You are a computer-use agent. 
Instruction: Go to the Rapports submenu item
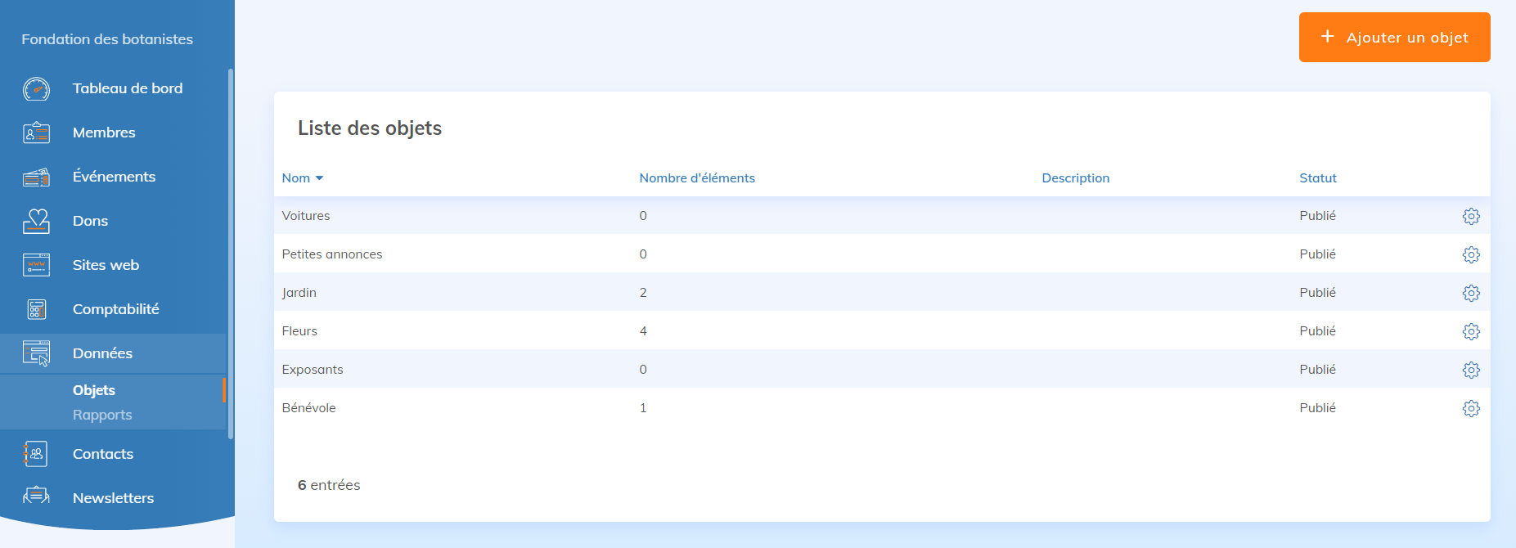(102, 415)
